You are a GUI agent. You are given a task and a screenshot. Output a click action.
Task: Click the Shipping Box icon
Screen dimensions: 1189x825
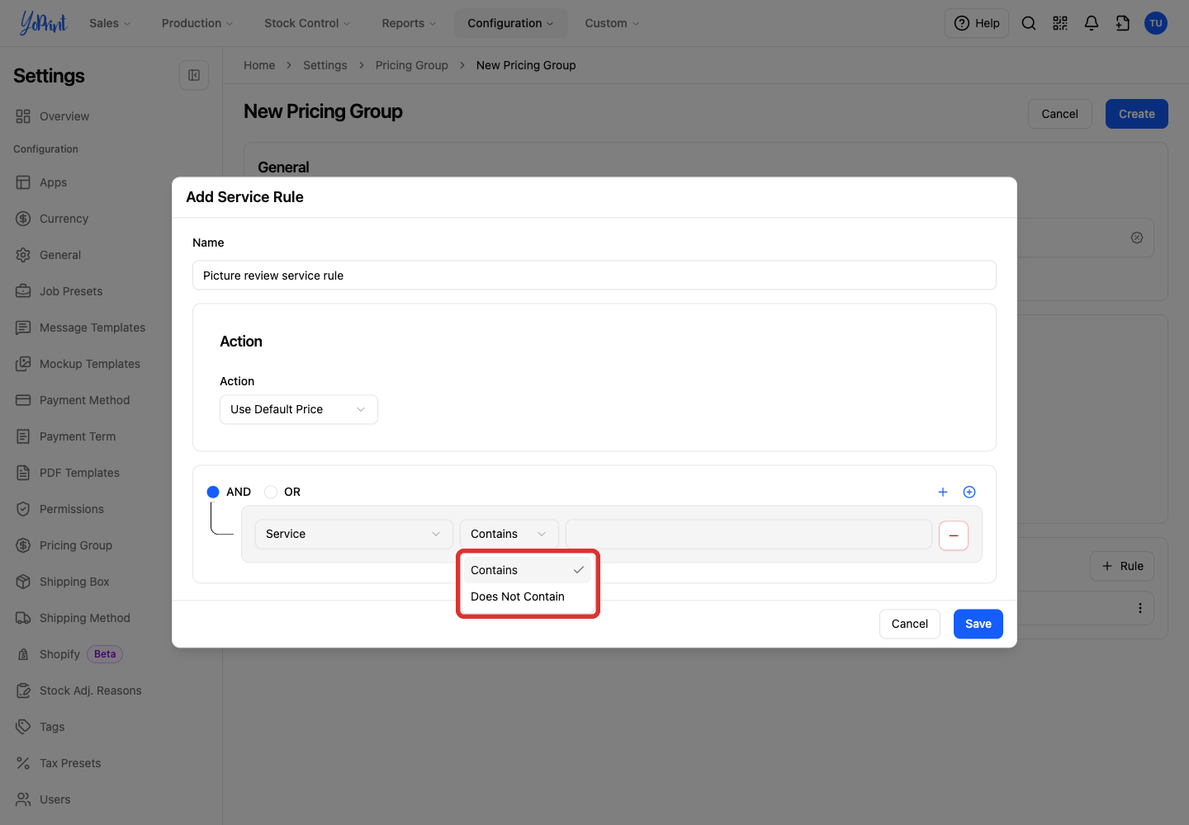23,582
